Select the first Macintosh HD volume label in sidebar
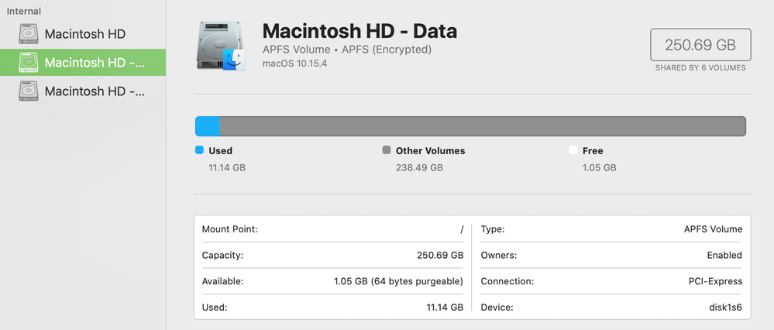 coord(85,34)
